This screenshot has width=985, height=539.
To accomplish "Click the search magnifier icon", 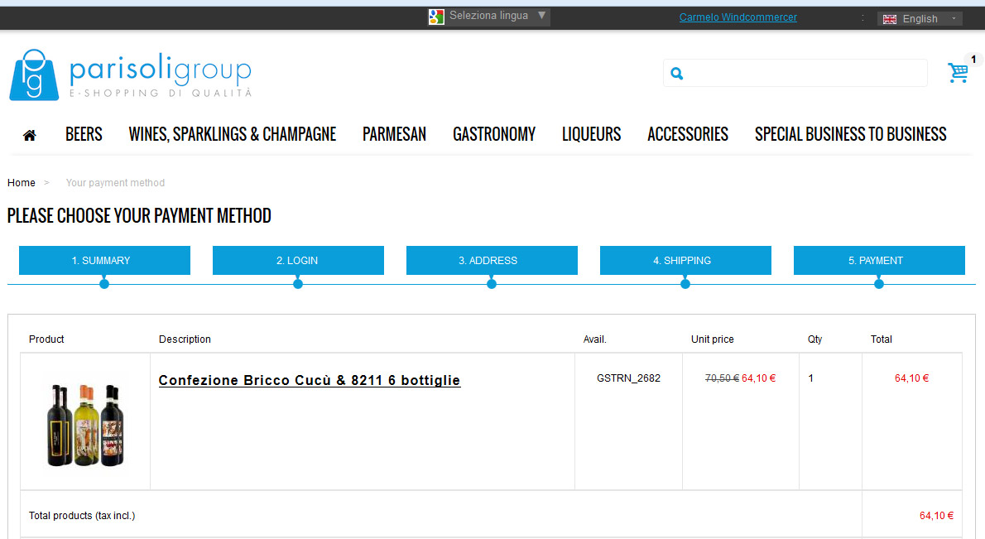I will 676,74.
